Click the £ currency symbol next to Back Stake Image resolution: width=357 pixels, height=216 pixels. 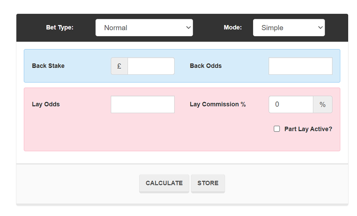point(119,66)
